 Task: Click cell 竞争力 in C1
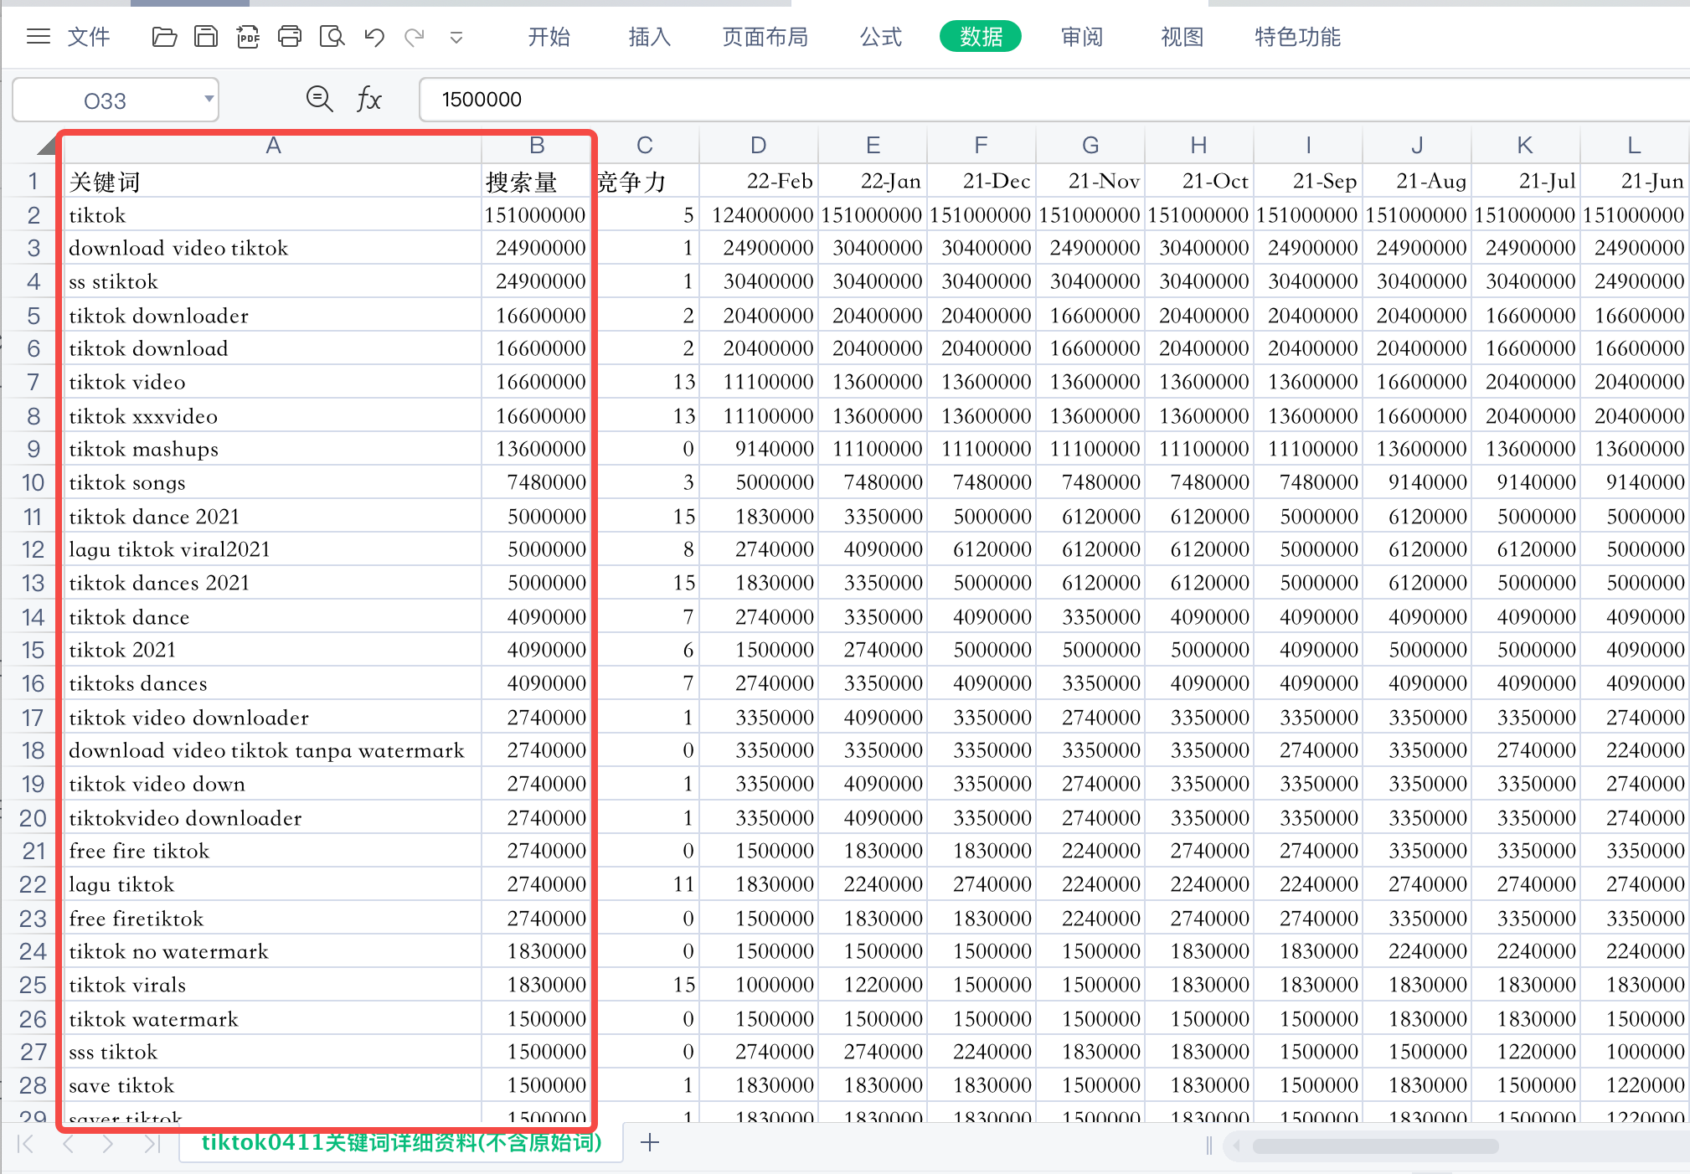point(645,182)
